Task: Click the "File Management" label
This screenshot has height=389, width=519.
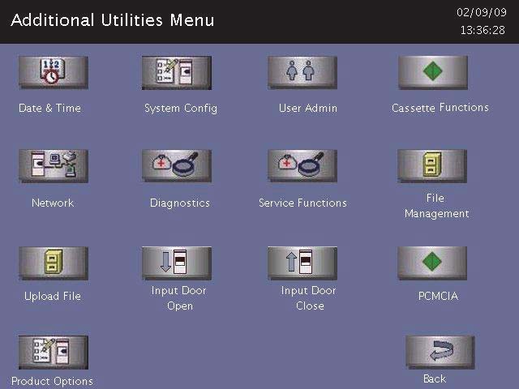Action: point(436,206)
